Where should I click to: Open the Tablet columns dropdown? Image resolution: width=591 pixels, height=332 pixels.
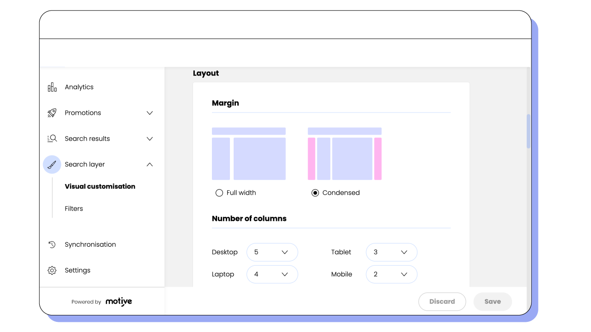click(392, 252)
